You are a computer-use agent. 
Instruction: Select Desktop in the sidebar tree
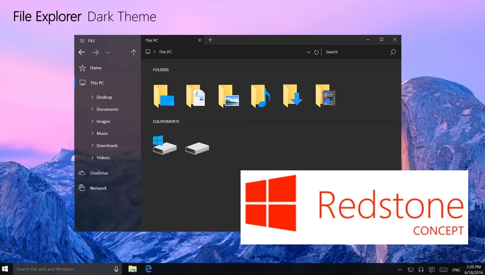104,97
